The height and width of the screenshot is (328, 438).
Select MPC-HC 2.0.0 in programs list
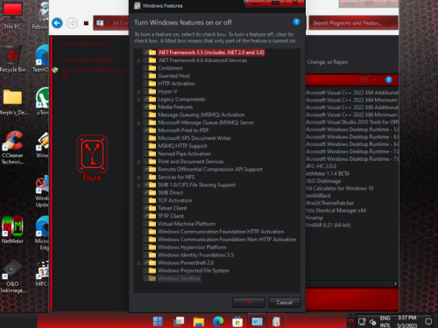(321, 166)
